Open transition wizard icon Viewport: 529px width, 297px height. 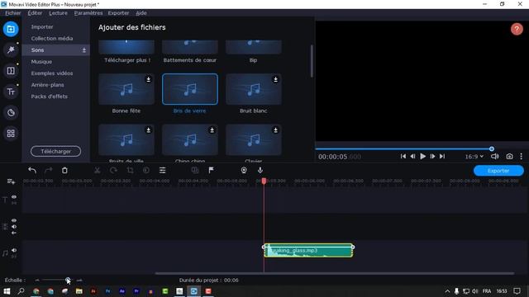coord(195,171)
